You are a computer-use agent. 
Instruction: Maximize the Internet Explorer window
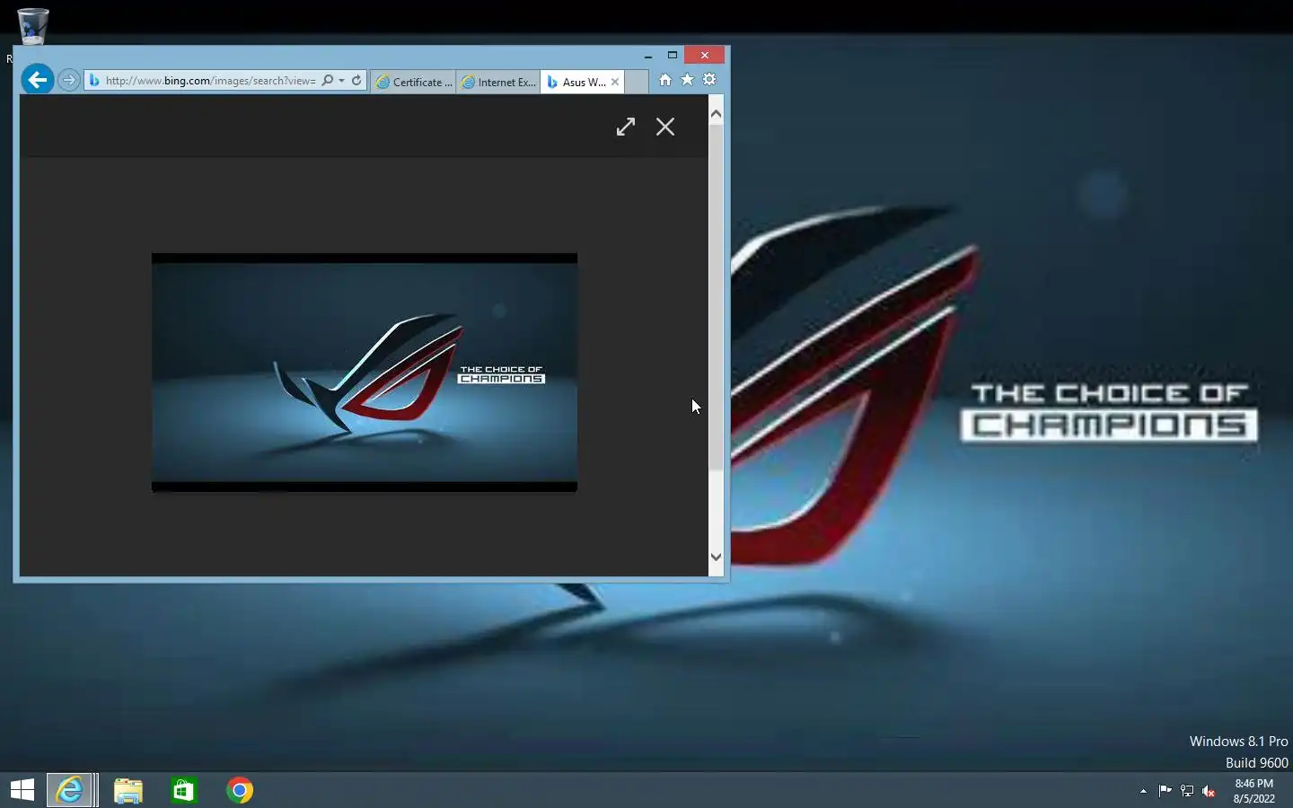(x=673, y=56)
